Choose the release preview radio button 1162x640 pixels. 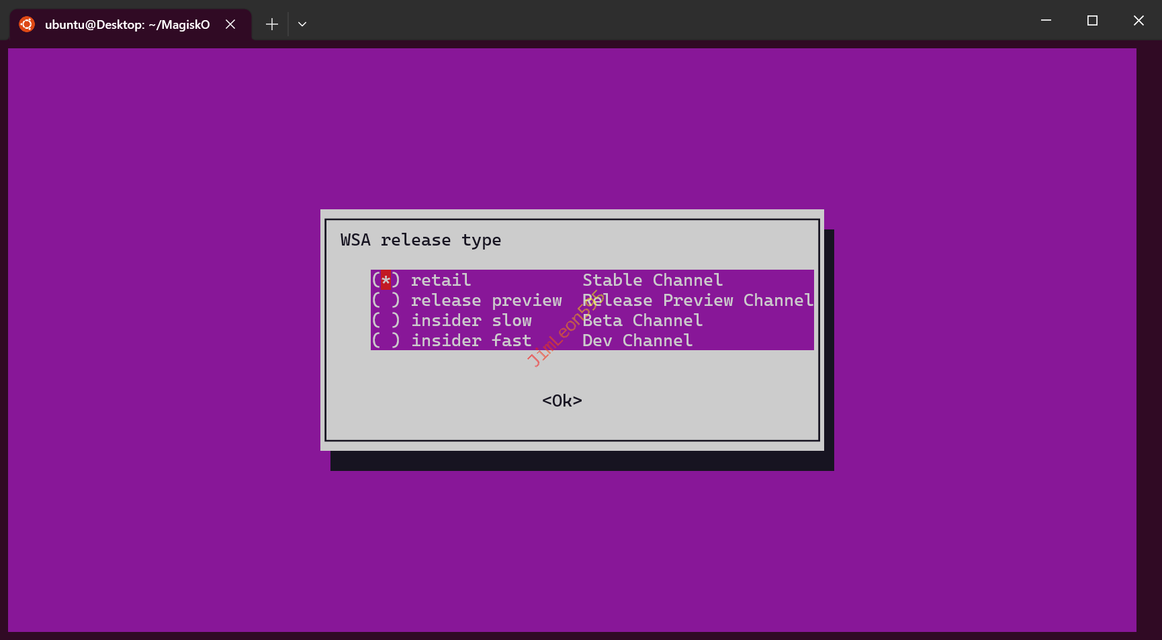point(386,301)
